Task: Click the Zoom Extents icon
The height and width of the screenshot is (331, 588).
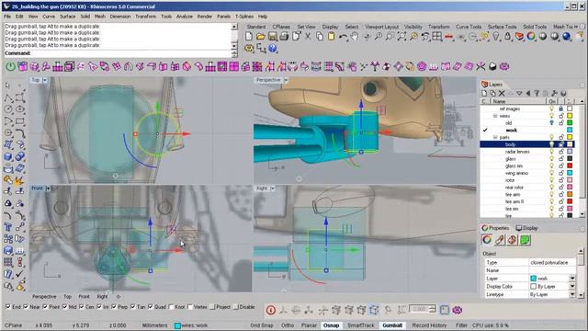Action: [x=402, y=37]
